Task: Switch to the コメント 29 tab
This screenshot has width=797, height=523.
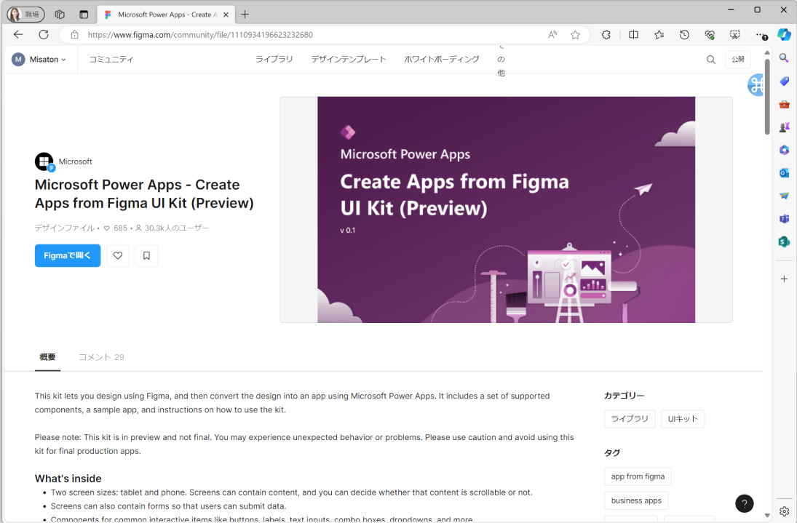Action: [x=102, y=357]
